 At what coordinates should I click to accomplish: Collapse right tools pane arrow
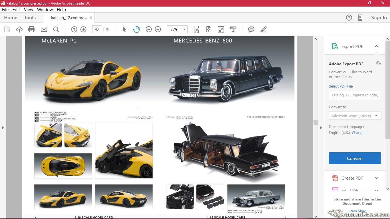321,127
